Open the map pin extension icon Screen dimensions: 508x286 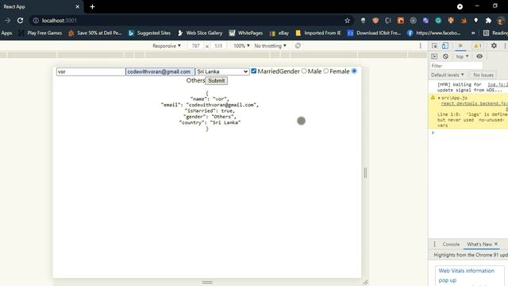476,21
